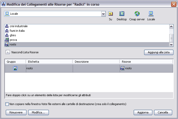The width and height of the screenshot is (178, 119).
Task: Enable the Non copiare file esterni checkbox
Action: (7, 104)
